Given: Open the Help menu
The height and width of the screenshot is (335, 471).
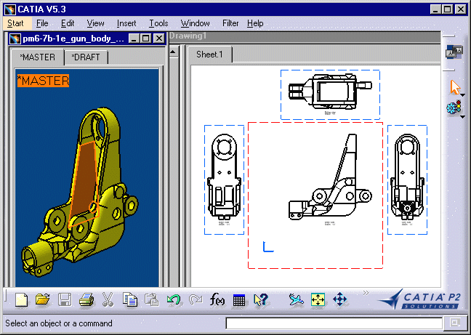Looking at the screenshot, I should point(255,23).
